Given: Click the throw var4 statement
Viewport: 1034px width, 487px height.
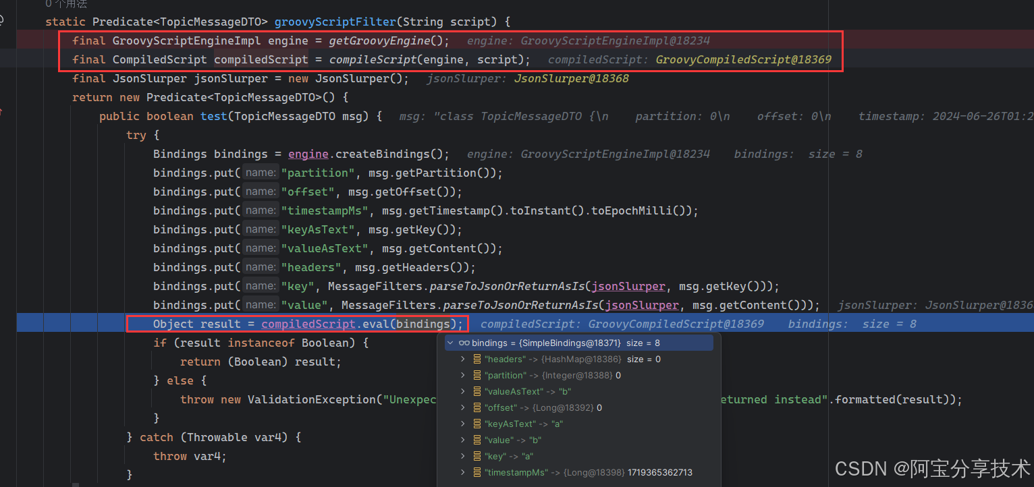Looking at the screenshot, I should click(x=190, y=456).
